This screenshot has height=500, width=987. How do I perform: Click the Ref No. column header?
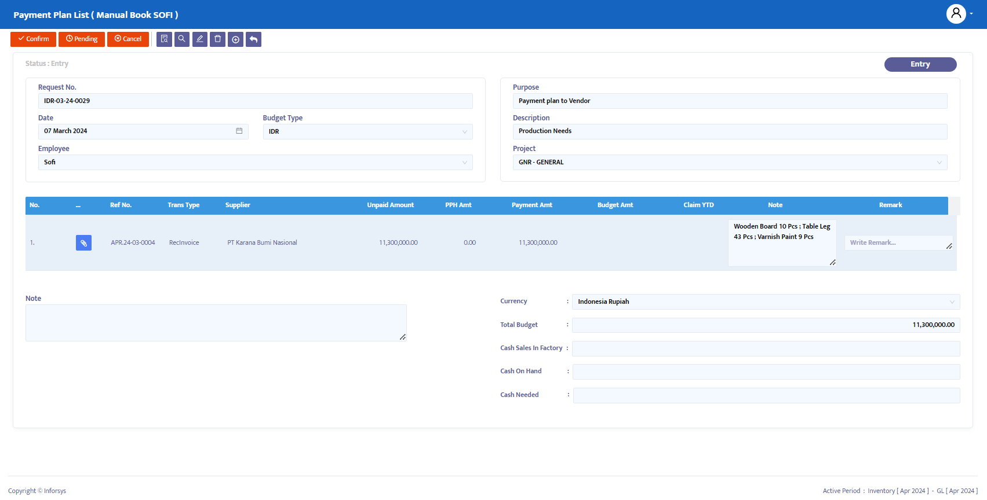(121, 205)
